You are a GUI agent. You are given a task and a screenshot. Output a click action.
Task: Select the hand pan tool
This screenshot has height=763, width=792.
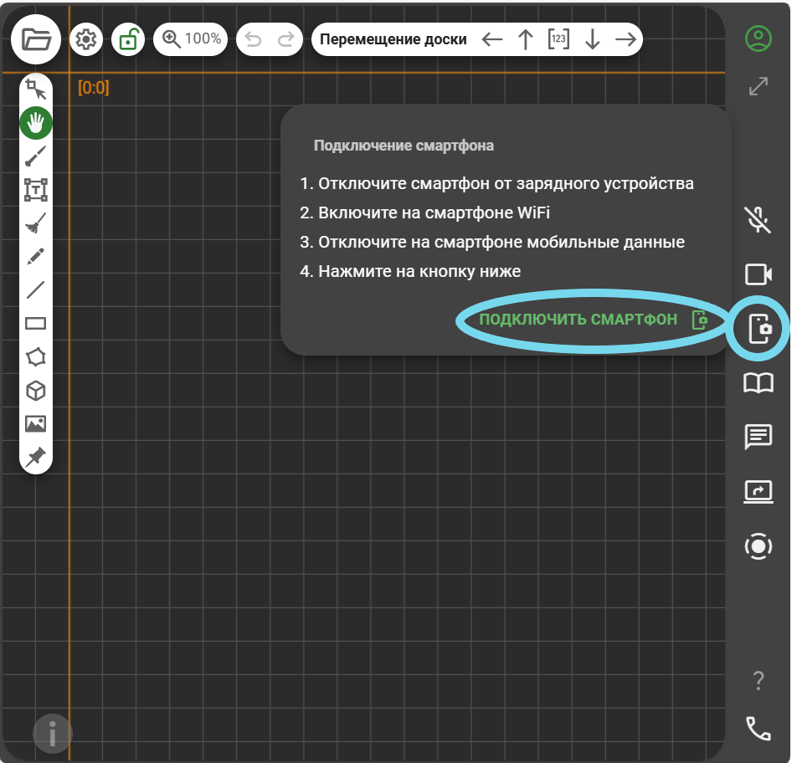point(36,123)
